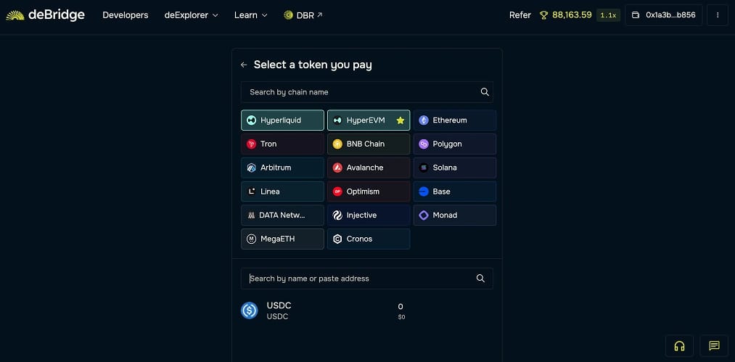Open wallet 0x1a3b...b856 menu
The image size is (735, 362).
coord(663,15)
